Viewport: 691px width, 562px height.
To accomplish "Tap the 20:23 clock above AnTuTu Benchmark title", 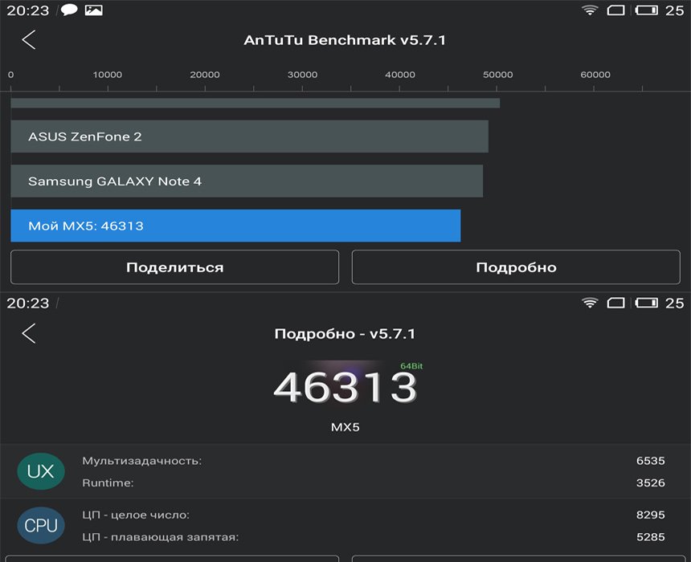I will (x=28, y=10).
